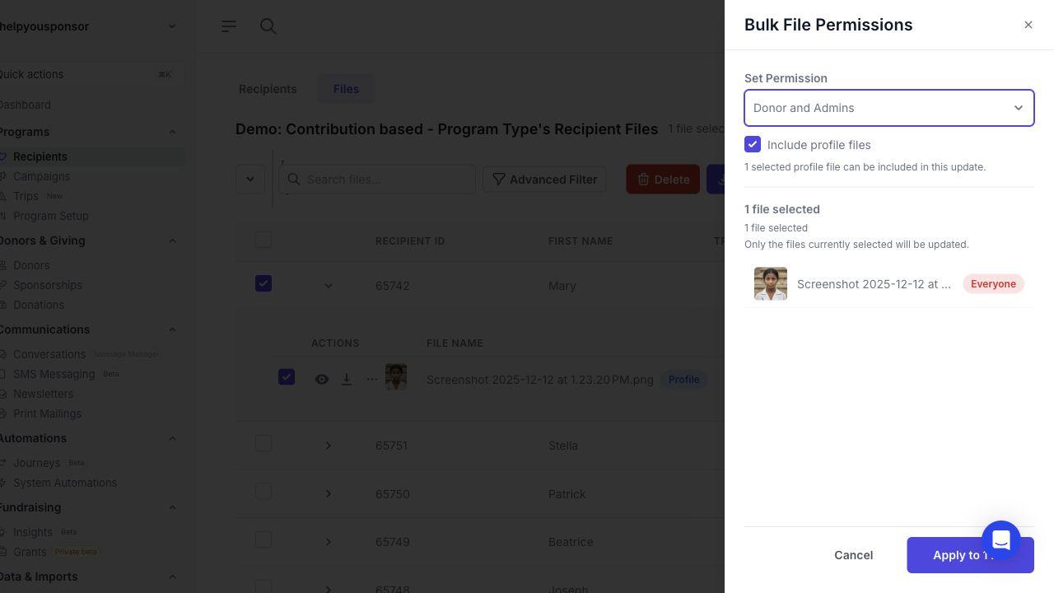Collapse the row for recipient 65742
Viewport: 1054px width, 593px height.
point(329,286)
